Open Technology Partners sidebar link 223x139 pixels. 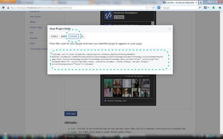tap(39, 49)
